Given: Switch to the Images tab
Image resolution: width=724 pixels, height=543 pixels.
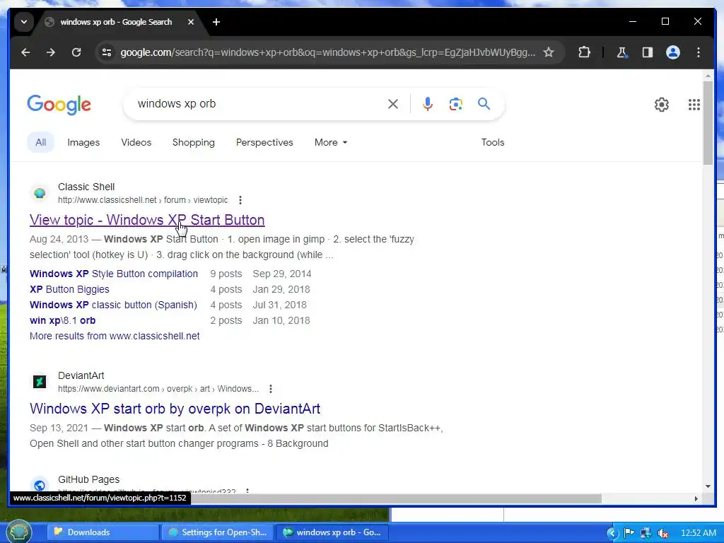Looking at the screenshot, I should tap(83, 142).
